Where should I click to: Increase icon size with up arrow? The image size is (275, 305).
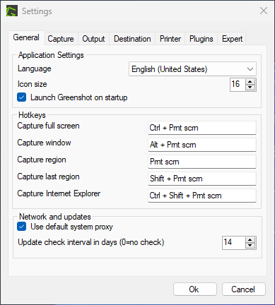(250, 82)
